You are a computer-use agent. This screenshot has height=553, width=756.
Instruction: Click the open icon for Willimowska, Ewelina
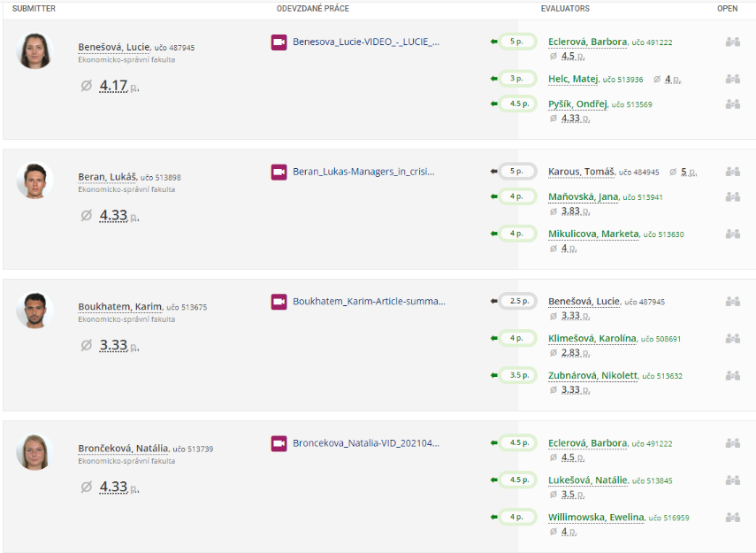(x=732, y=517)
